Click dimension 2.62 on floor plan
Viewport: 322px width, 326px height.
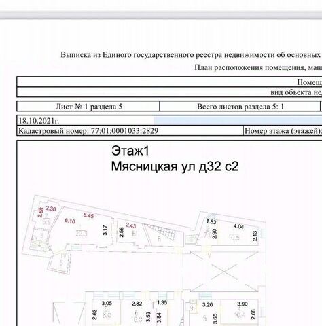pos(95,314)
